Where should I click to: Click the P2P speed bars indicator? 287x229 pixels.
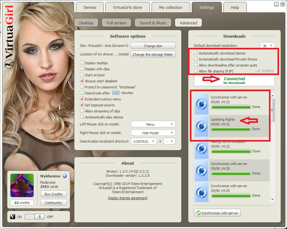[x=257, y=71]
